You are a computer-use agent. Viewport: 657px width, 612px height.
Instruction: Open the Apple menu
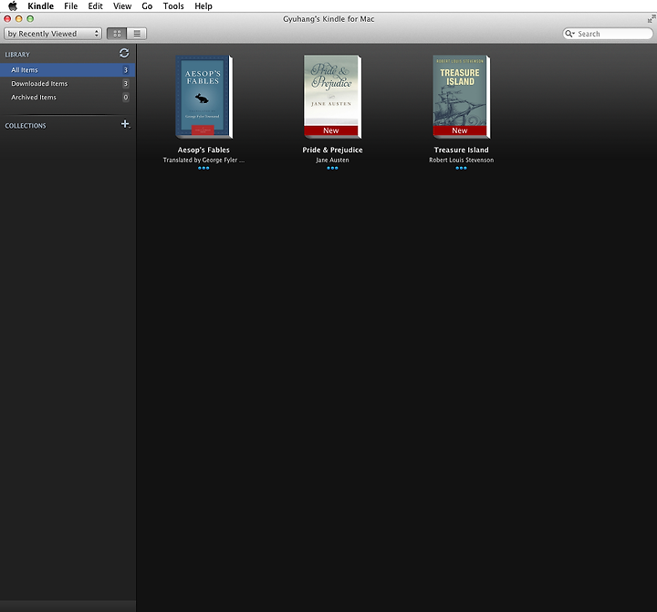pyautogui.click(x=13, y=5)
